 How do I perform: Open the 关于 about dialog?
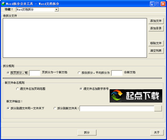click(x=157, y=133)
